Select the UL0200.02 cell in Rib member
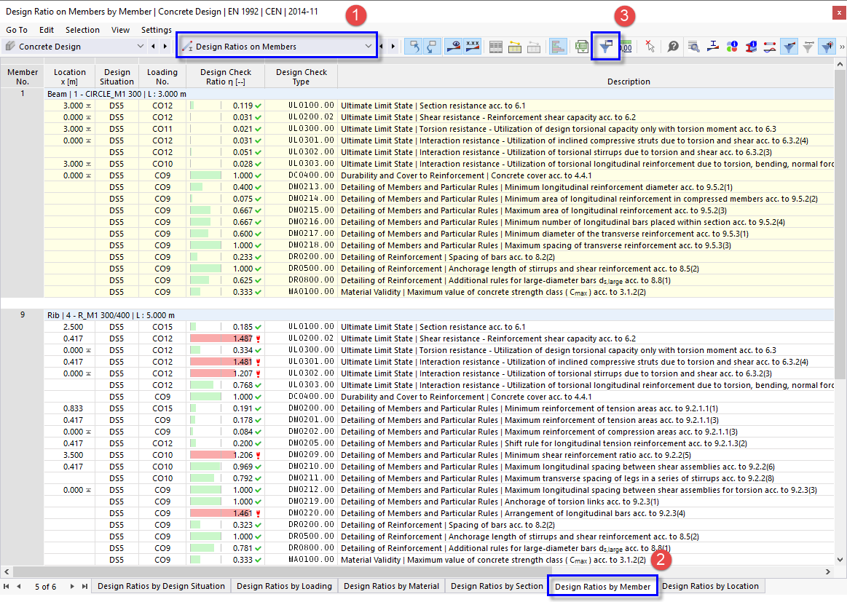This screenshot has width=847, height=602. pyautogui.click(x=302, y=338)
